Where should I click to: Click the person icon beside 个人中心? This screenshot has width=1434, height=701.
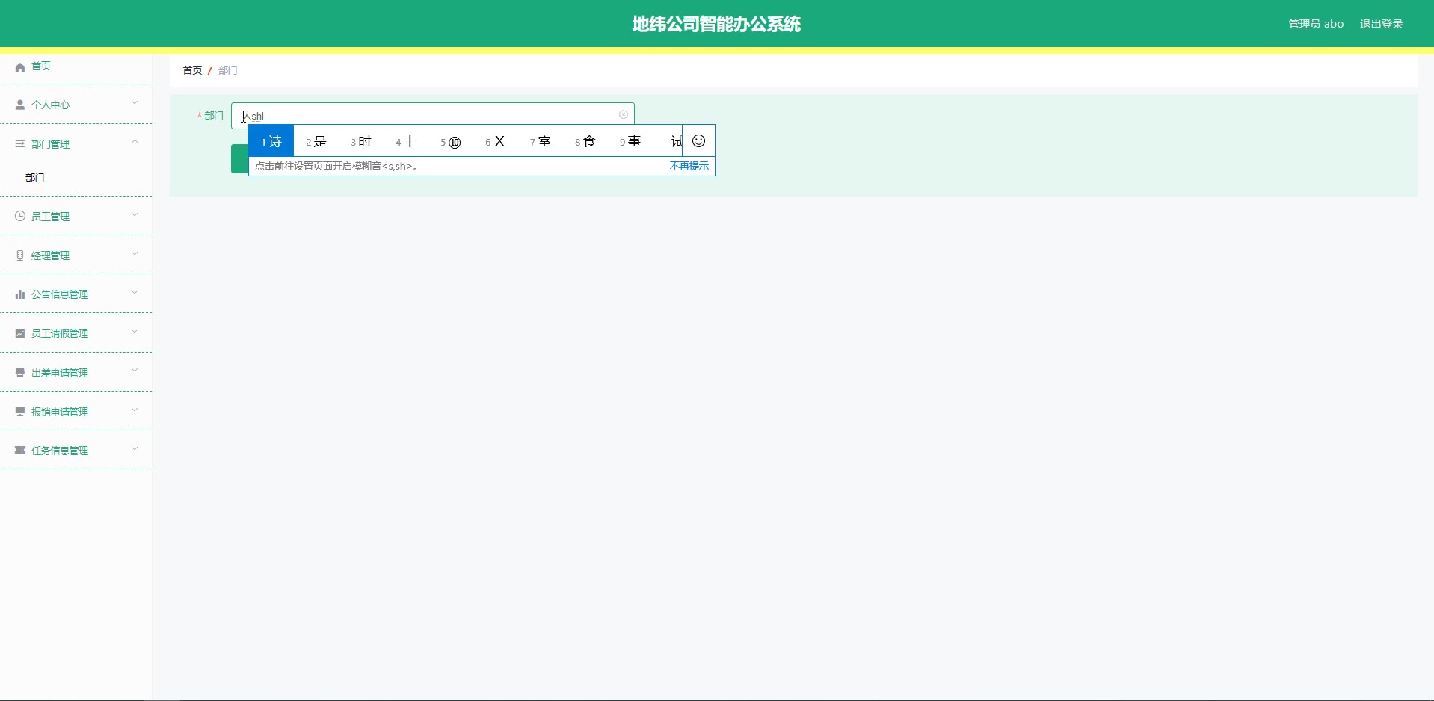(x=20, y=105)
